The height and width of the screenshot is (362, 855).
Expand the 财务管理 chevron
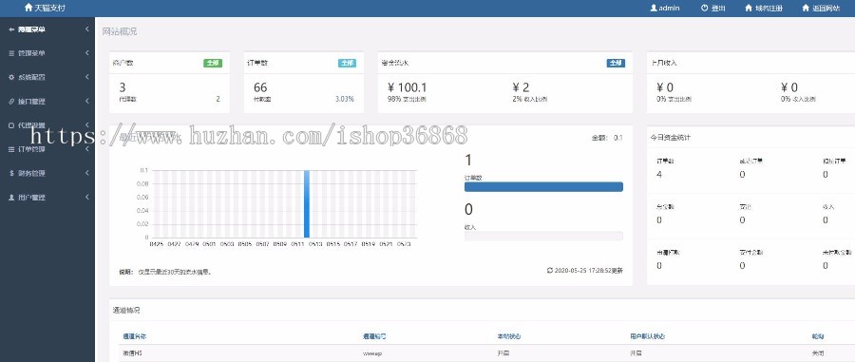86,173
